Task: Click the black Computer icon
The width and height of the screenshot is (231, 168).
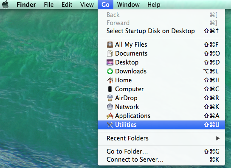Action: click(x=110, y=89)
